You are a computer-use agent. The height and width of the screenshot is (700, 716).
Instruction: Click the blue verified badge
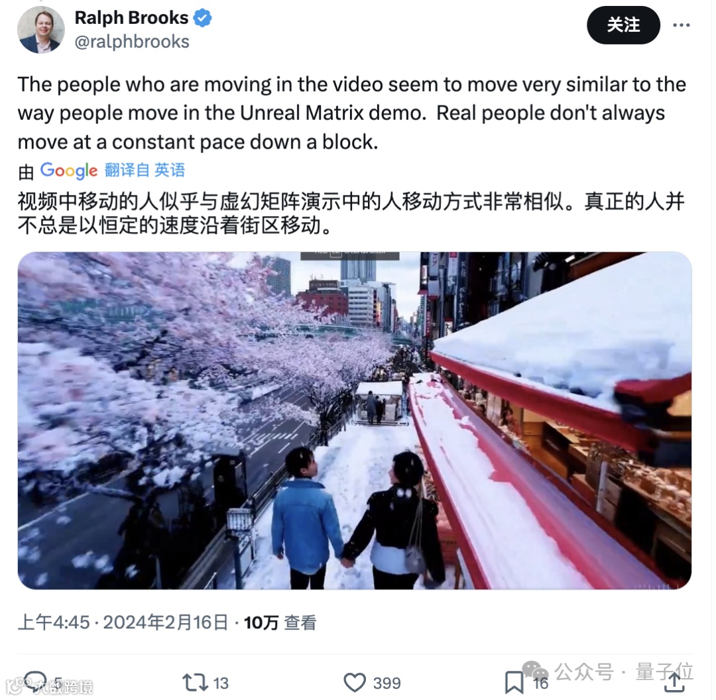point(202,18)
